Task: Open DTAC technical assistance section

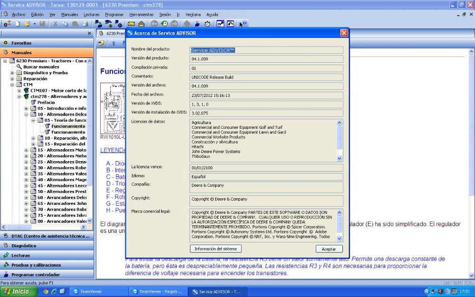Action: tap(47, 236)
